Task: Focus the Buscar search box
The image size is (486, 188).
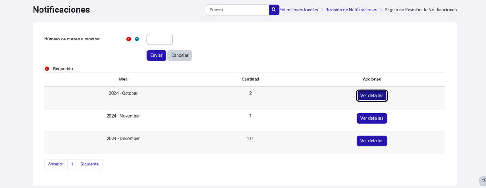Action: pos(237,10)
